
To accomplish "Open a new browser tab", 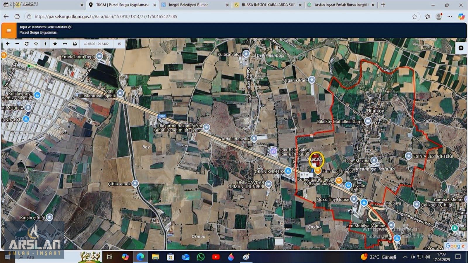I will coord(383,5).
